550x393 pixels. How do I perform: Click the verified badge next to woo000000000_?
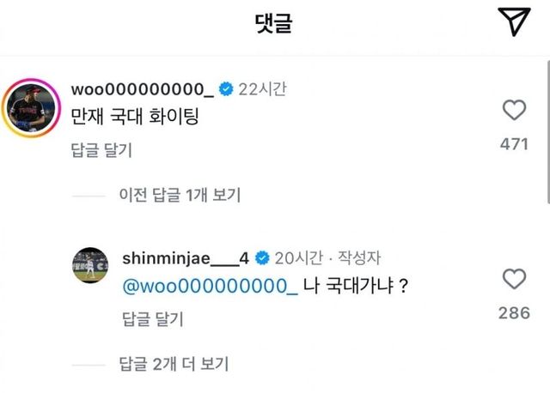(226, 89)
